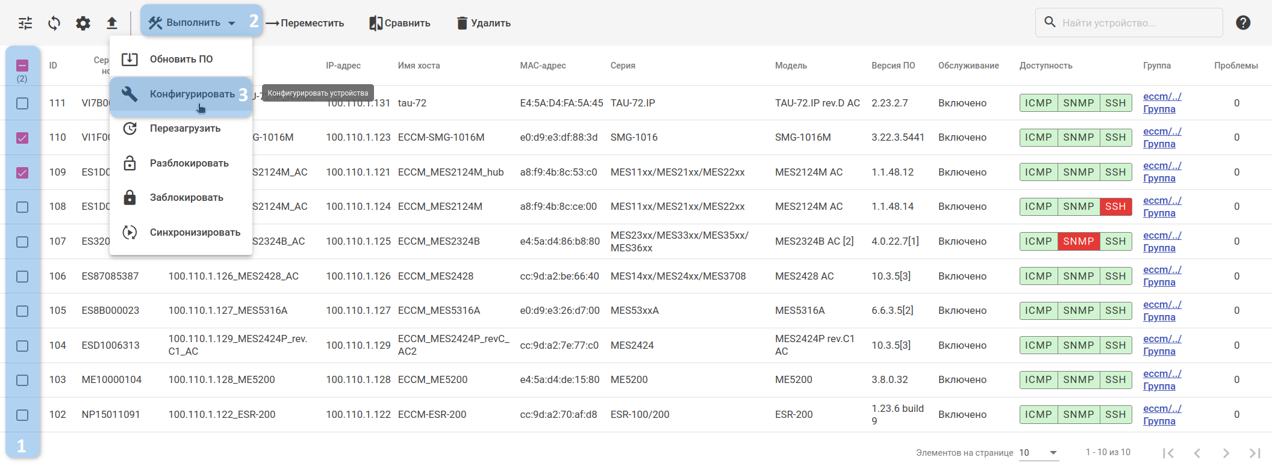Open the filter settings sliders icon
This screenshot has width=1272, height=469.
25,23
